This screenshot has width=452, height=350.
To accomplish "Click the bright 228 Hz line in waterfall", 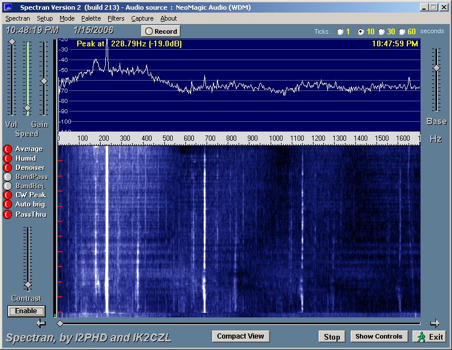I will pyautogui.click(x=106, y=229).
